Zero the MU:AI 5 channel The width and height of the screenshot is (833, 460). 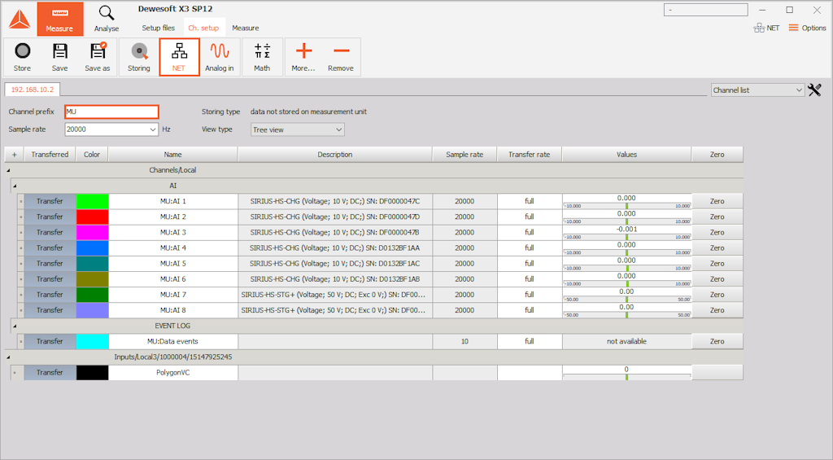(717, 263)
